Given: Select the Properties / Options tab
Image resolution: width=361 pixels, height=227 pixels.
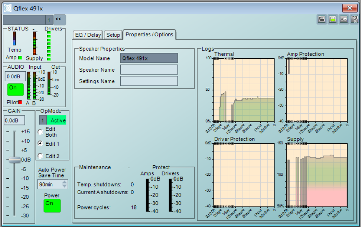Looking at the screenshot, I should point(149,35).
